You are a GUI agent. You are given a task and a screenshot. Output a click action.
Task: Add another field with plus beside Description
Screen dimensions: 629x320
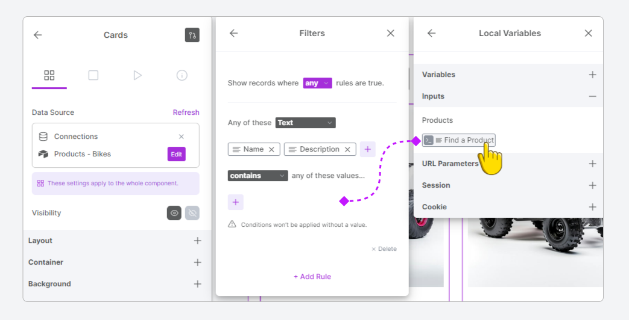367,149
